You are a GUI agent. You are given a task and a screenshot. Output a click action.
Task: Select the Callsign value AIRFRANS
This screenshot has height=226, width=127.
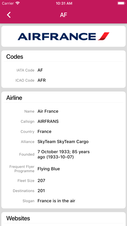click(48, 121)
